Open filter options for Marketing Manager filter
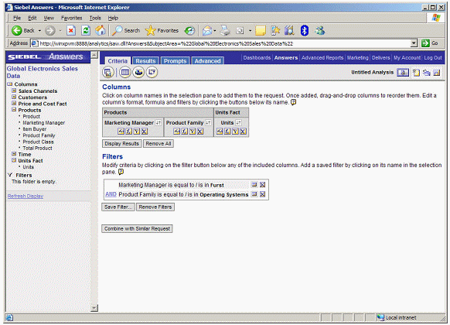 [254, 185]
